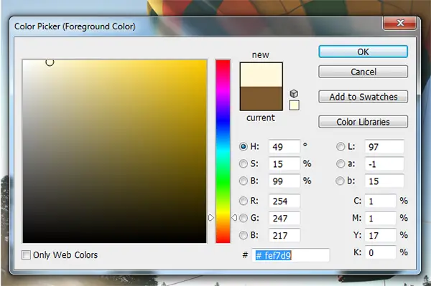This screenshot has width=431, height=286.
Task: Select the H hue radio button
Action: coord(244,147)
